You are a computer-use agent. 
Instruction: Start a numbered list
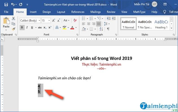coord(91,18)
